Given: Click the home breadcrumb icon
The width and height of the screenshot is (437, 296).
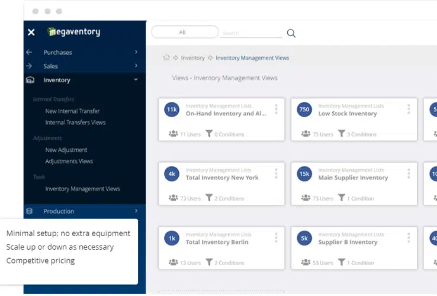Looking at the screenshot, I should point(166,57).
